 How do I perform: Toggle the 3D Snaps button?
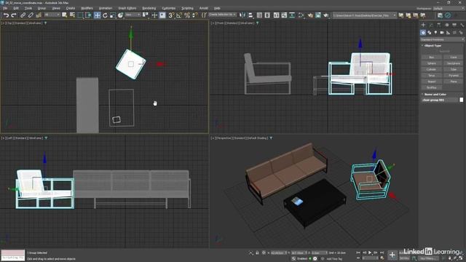pyautogui.click(x=171, y=15)
